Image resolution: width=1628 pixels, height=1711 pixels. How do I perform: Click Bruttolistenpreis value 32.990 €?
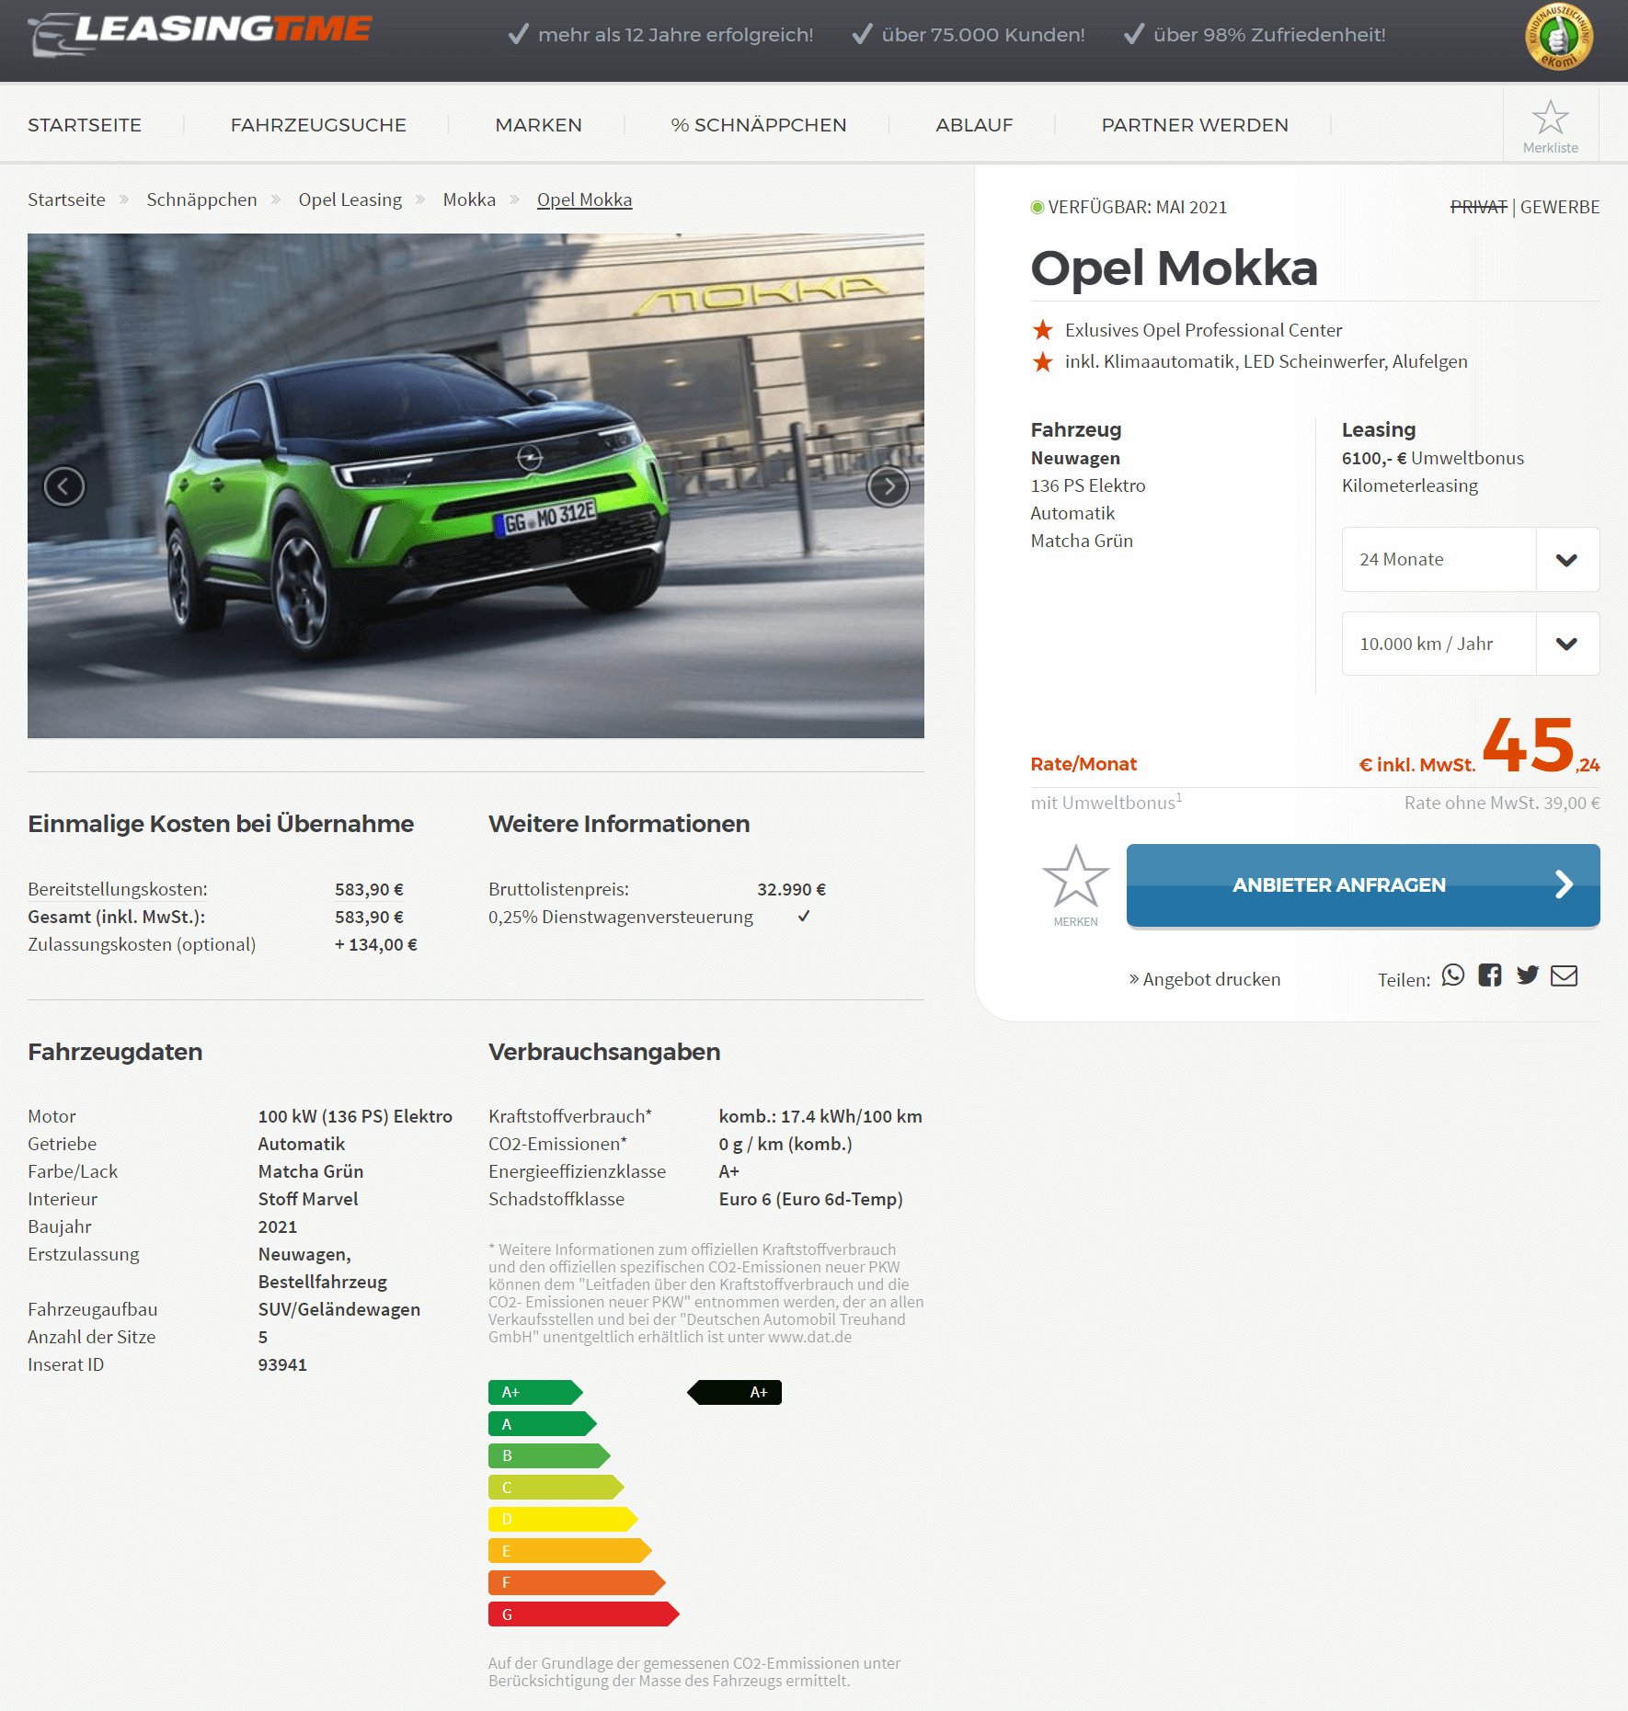click(791, 889)
